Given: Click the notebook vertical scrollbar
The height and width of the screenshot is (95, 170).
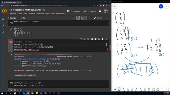Looking at the screenshot, I should click(x=110, y=47).
